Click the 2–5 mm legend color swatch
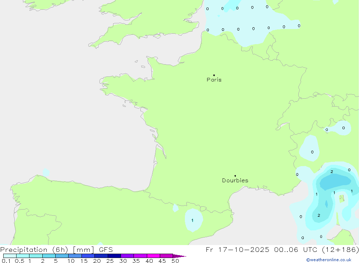 49,256
